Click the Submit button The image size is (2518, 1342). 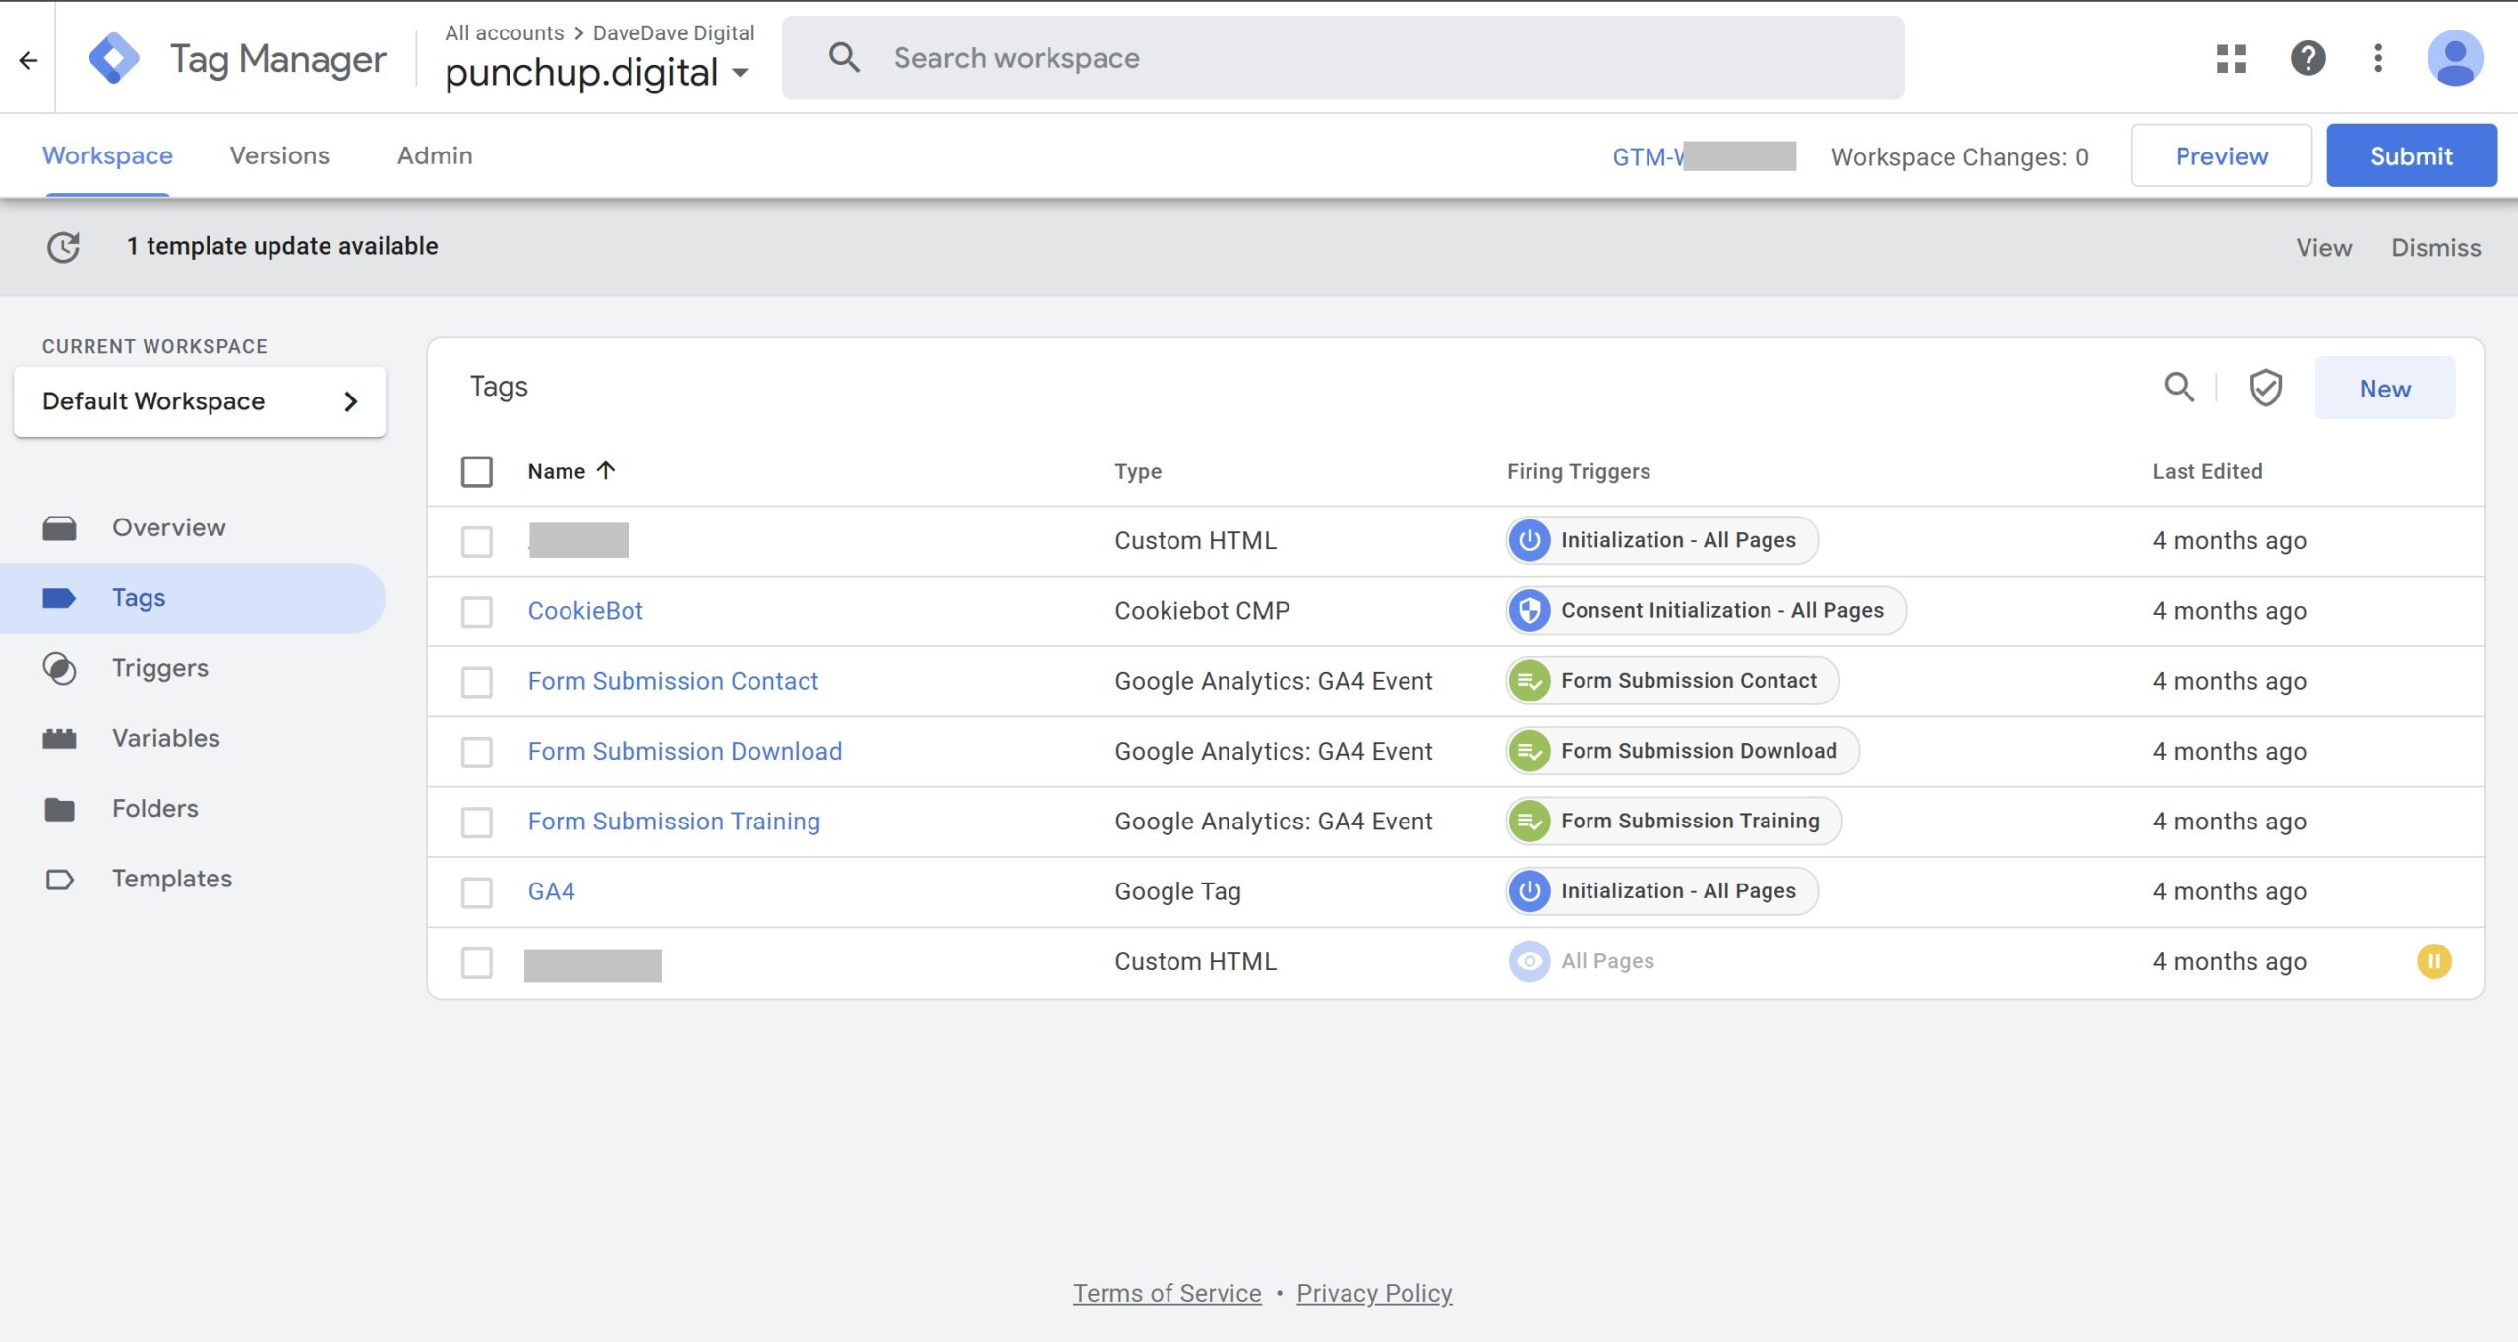pos(2411,154)
